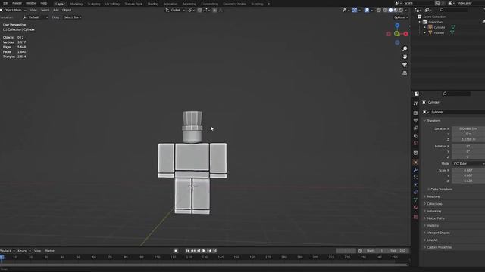Click the properties panel search icon
This screenshot has height=272, width=485.
[x=445, y=94]
